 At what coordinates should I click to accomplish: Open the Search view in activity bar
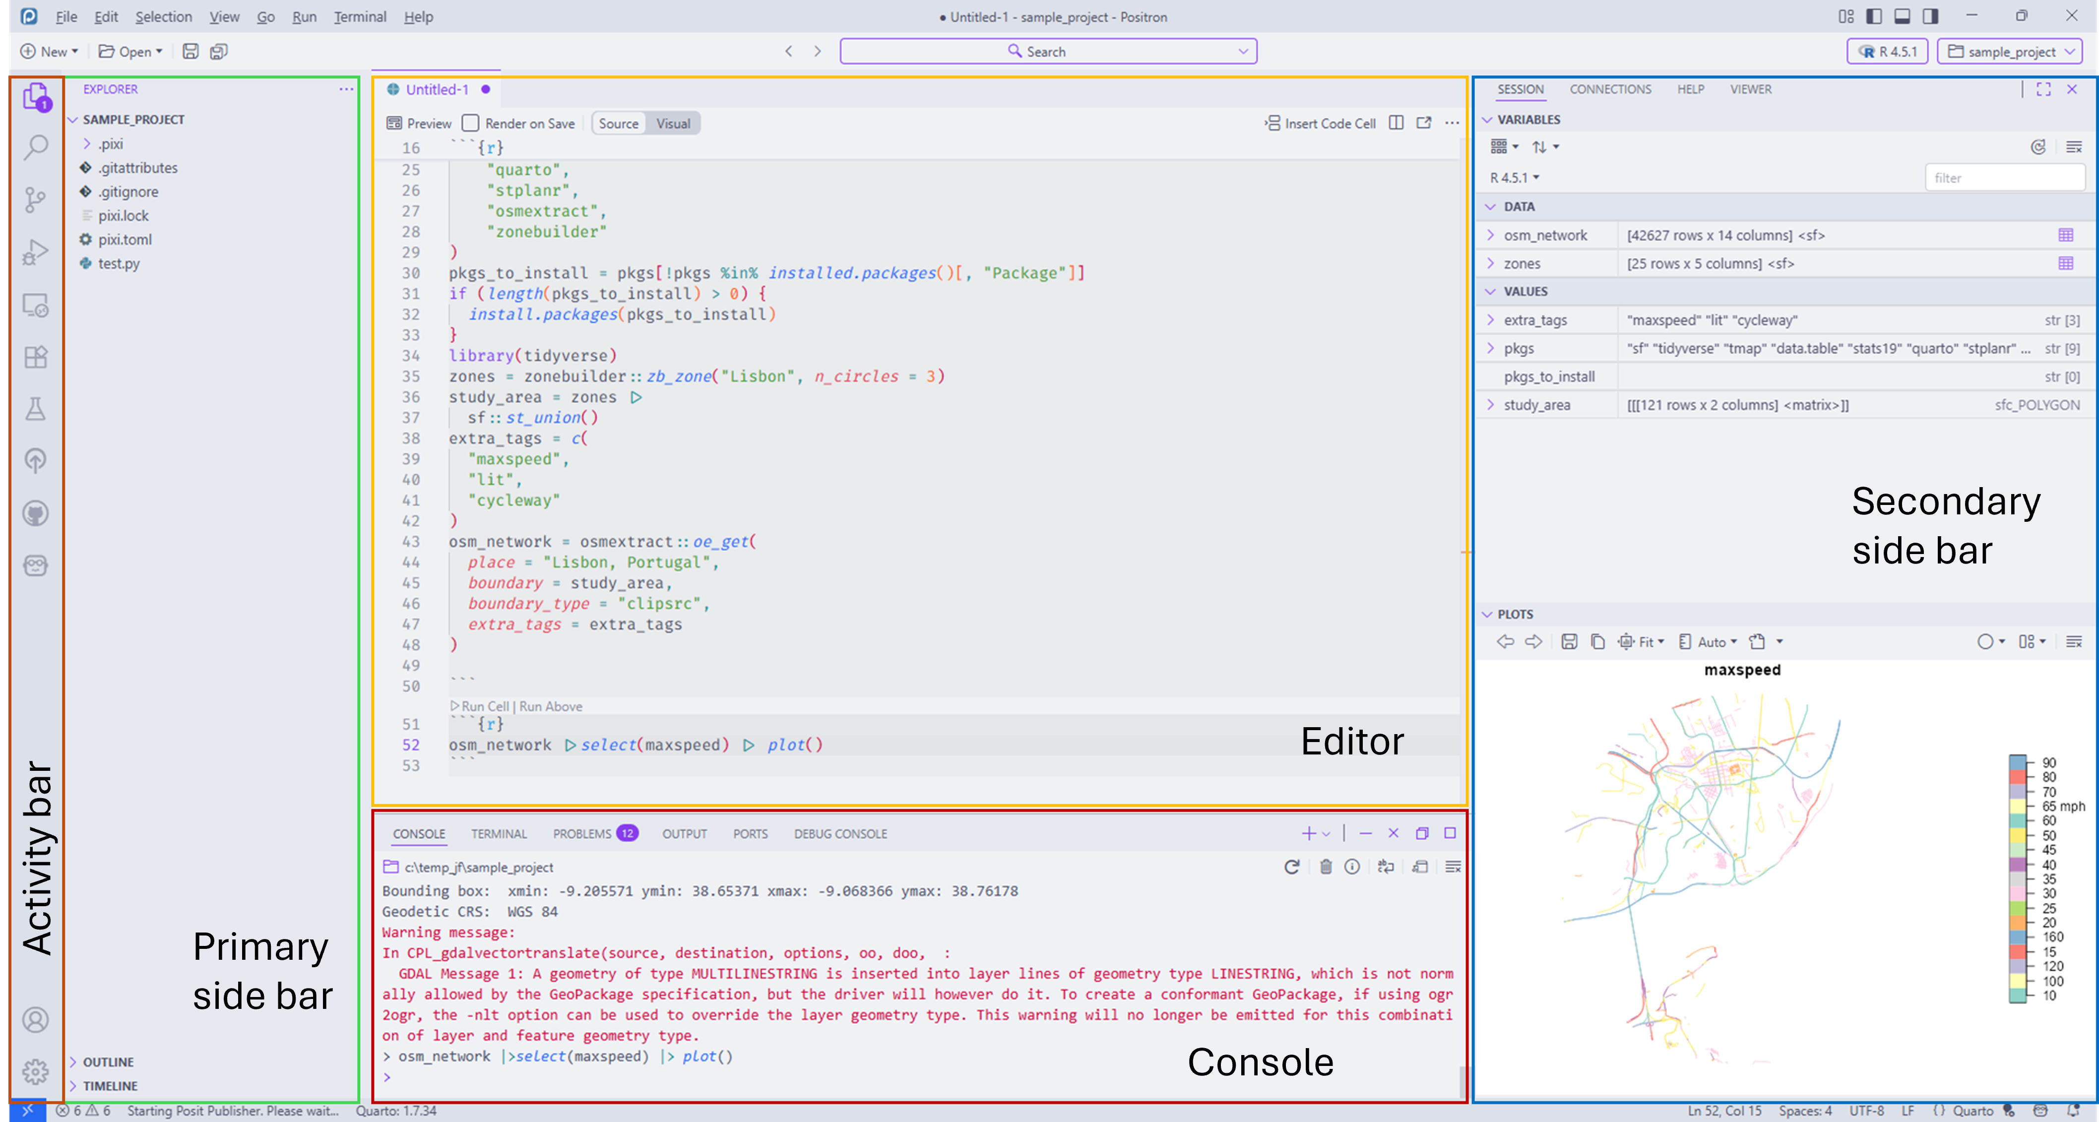click(36, 147)
